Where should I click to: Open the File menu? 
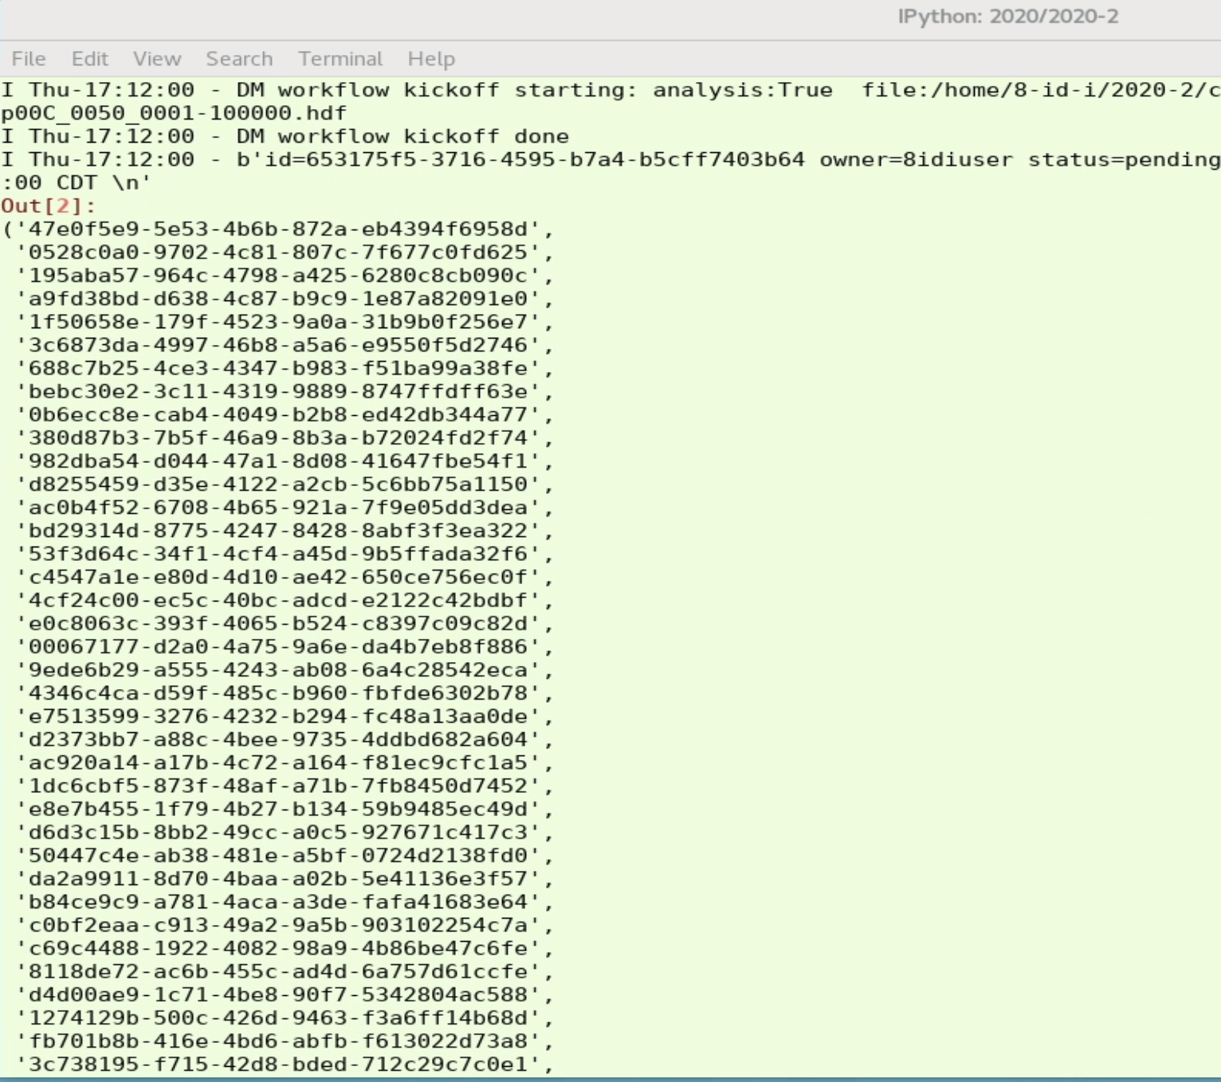click(29, 58)
